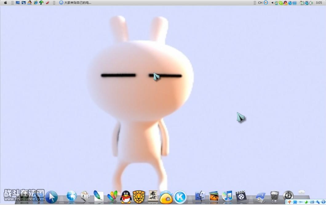
Task: Open the blue K music player in the dock
Action: coord(180,197)
